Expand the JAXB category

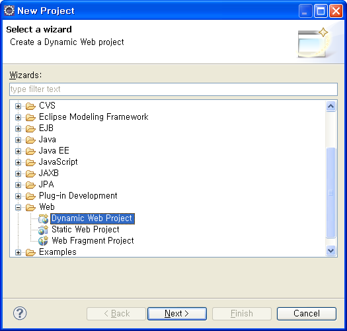18,174
